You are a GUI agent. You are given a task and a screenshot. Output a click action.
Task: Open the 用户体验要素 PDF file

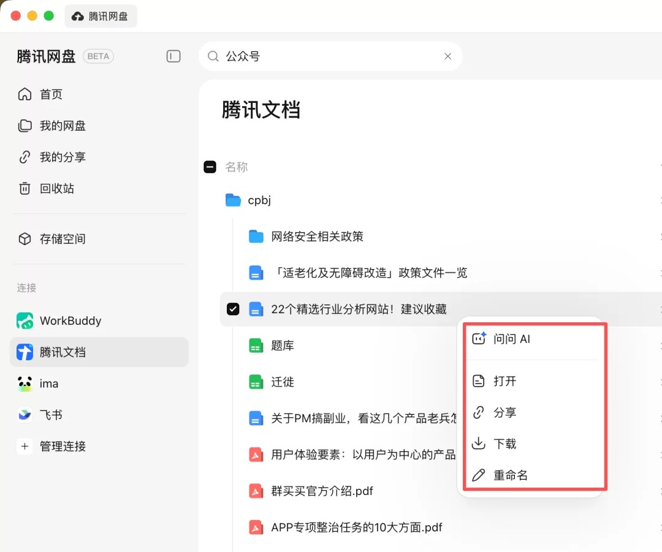[x=363, y=455]
